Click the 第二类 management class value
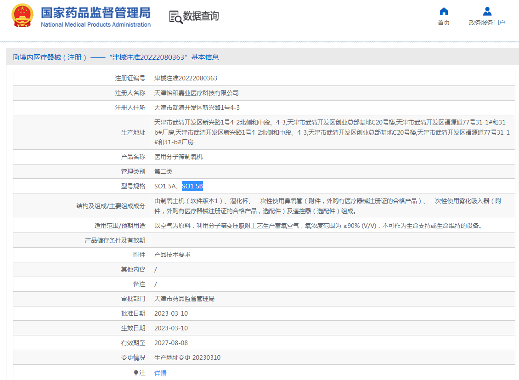The width and height of the screenshot is (519, 380). click(x=163, y=171)
